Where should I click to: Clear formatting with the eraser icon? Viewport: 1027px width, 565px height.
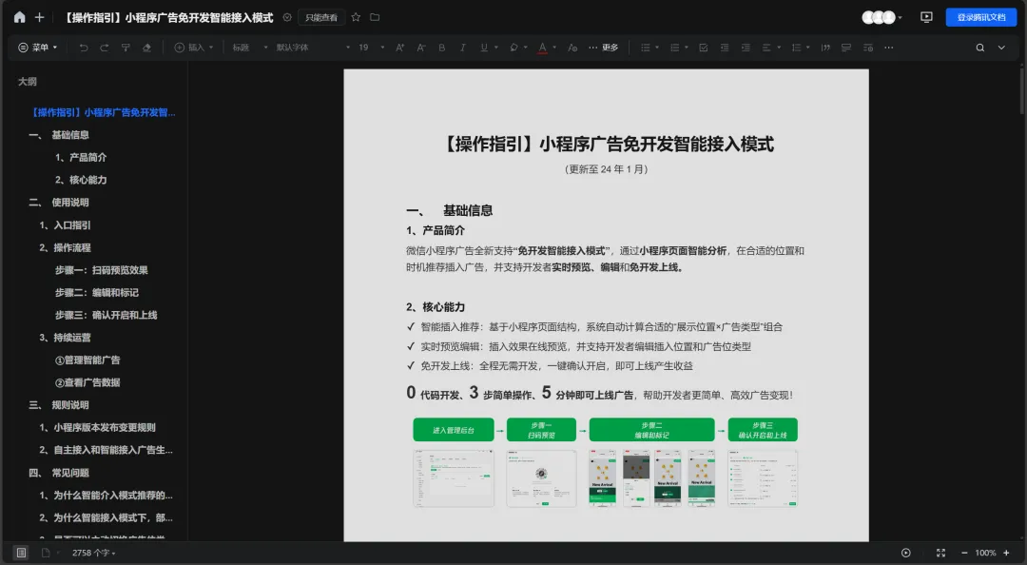146,48
